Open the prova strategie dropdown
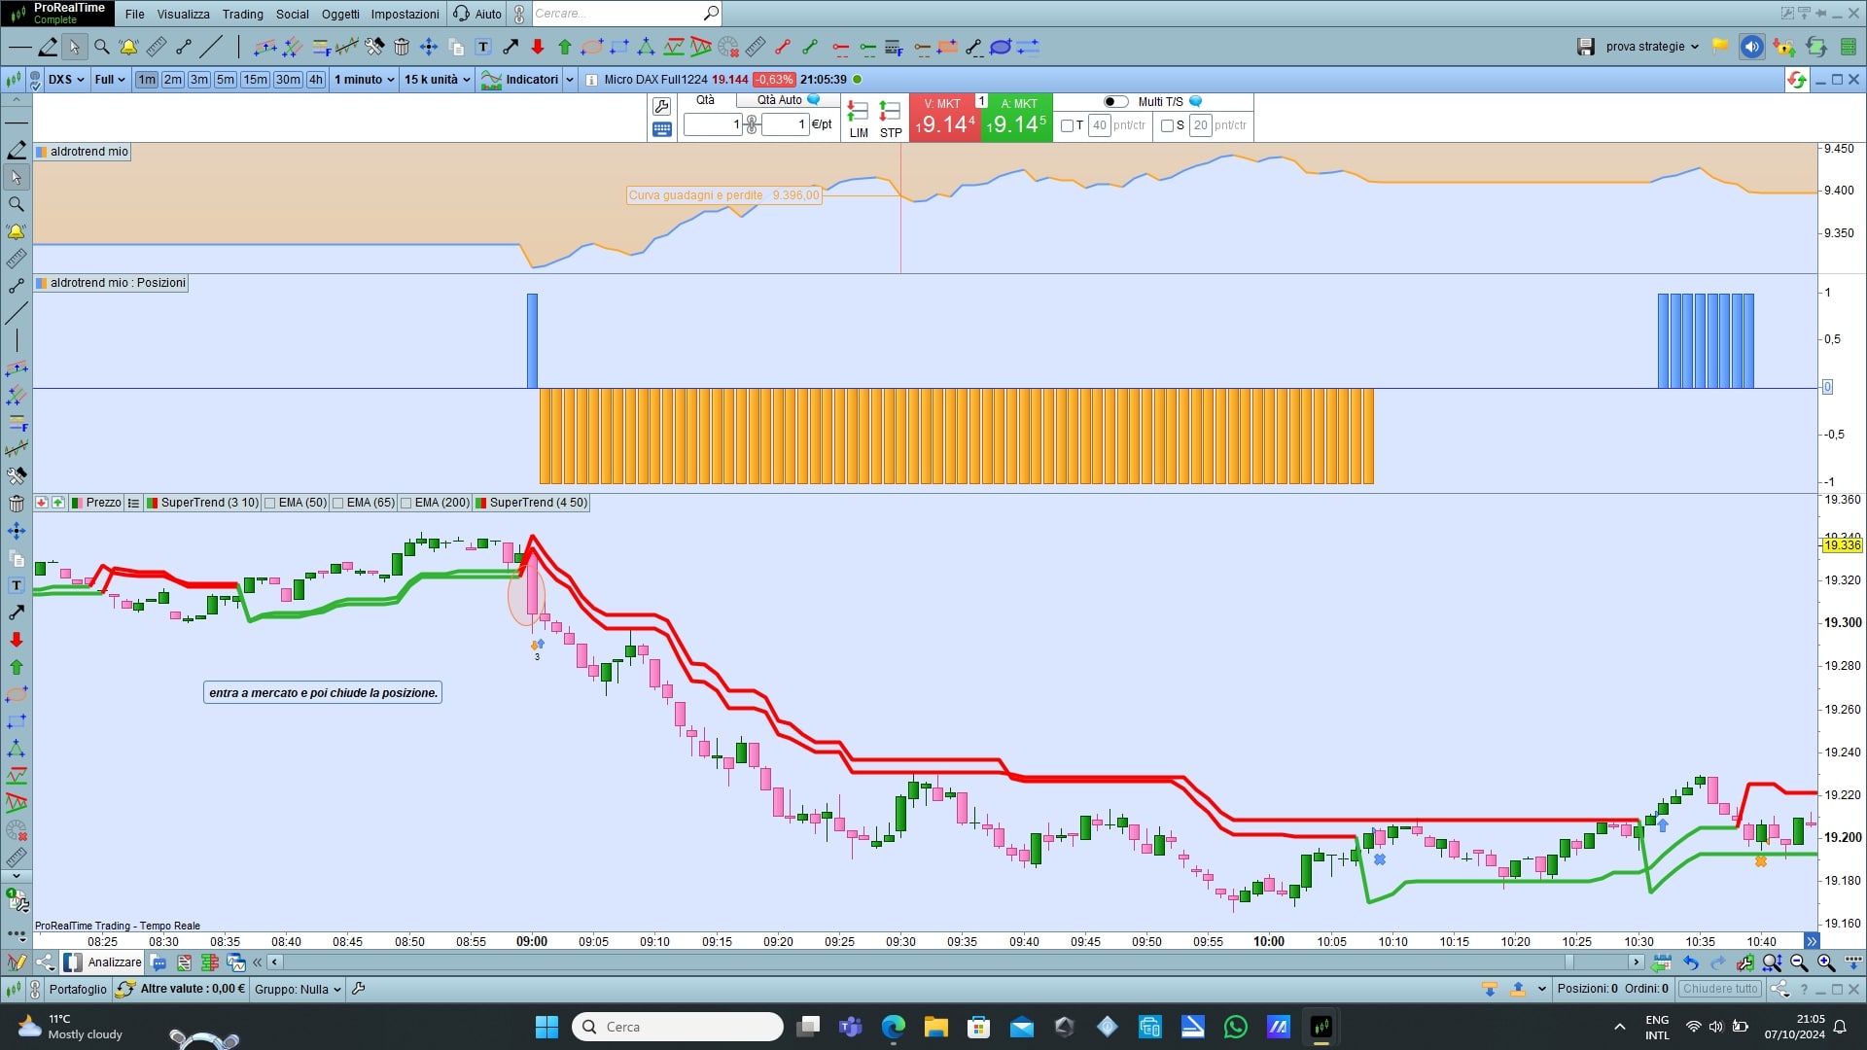 coord(1651,47)
